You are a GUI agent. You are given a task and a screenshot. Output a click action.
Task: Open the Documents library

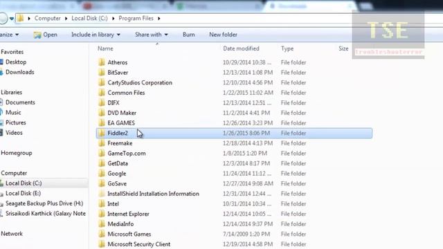20,102
